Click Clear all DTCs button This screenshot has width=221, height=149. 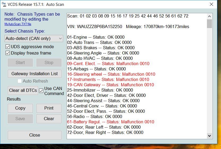pyautogui.click(x=23, y=91)
